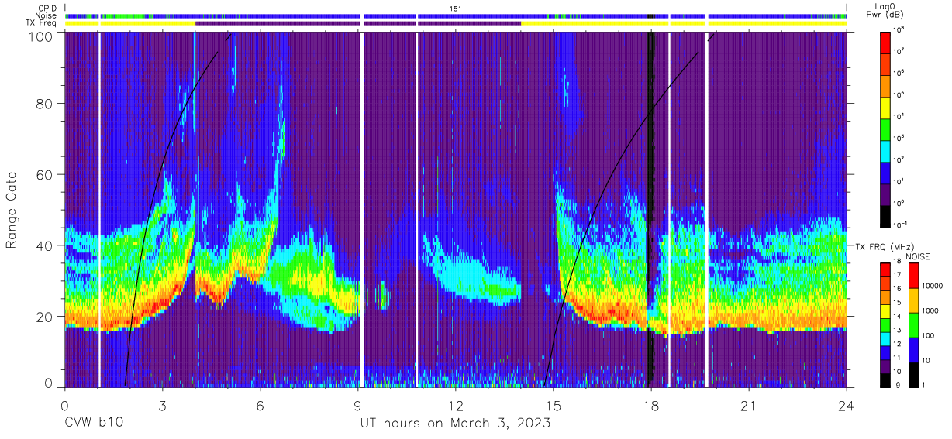Click the purple TX Freq bar segment above hour 6
The image size is (952, 439).
pos(277,23)
